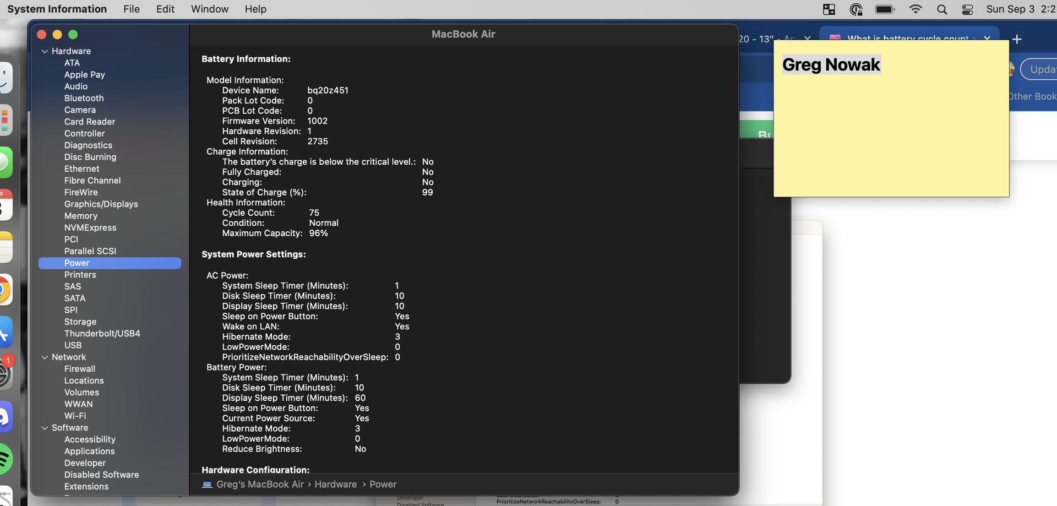Select Disabled Software in the sidebar
The image size is (1057, 506).
[x=101, y=475]
